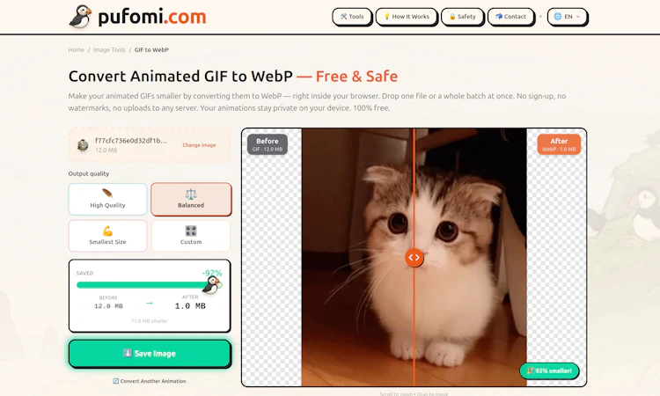Open the How It Works menu item

coord(407,17)
